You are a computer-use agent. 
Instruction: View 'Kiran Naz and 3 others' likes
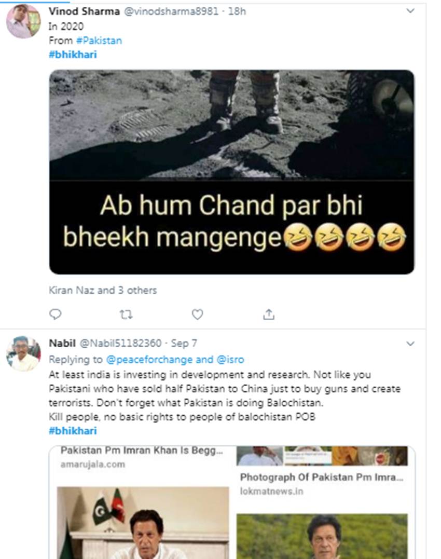point(103,290)
